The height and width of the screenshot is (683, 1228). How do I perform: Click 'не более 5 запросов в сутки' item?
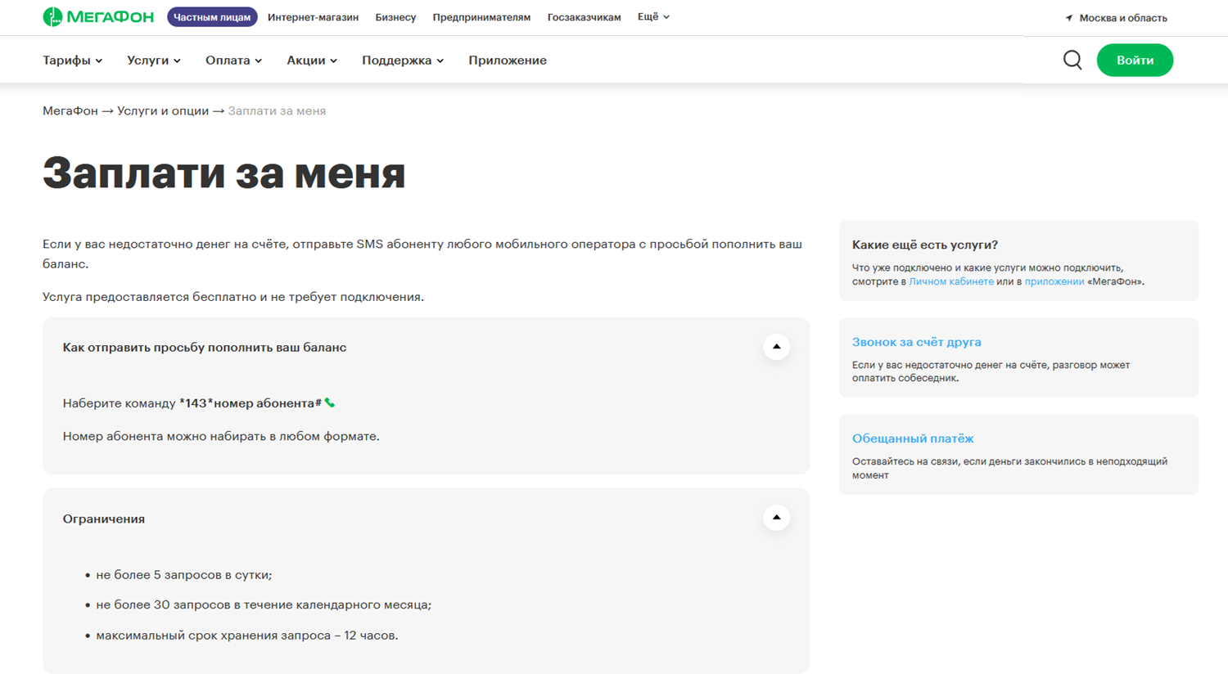(x=184, y=575)
